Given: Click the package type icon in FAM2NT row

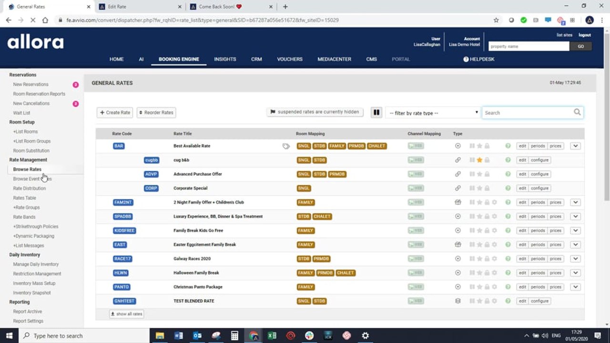Looking at the screenshot, I should [x=458, y=202].
